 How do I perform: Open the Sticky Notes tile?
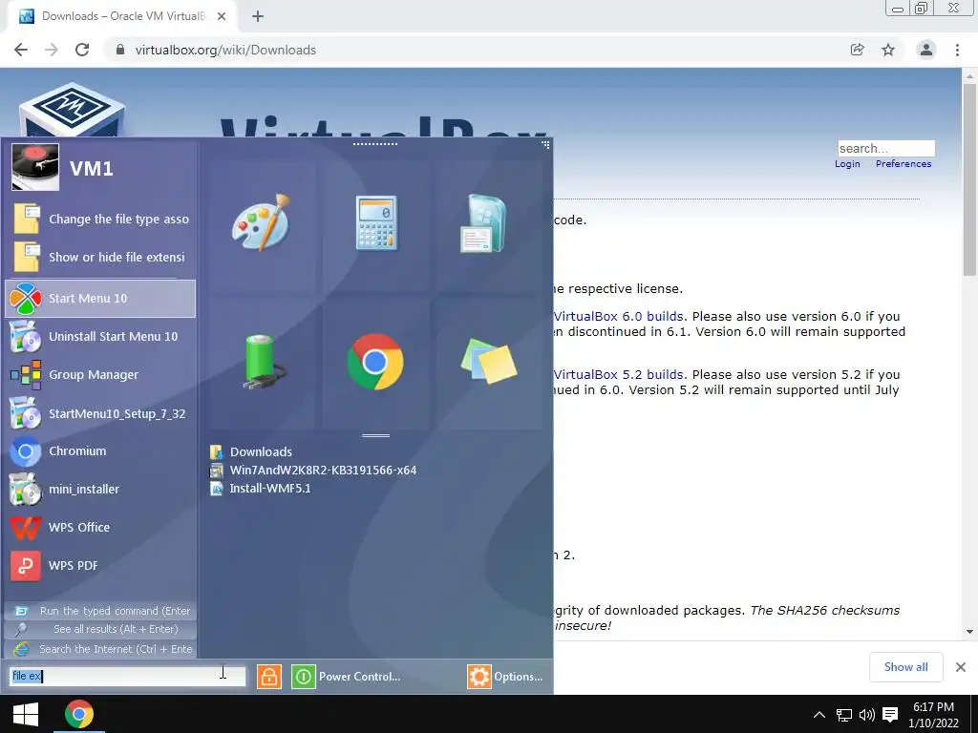point(489,363)
